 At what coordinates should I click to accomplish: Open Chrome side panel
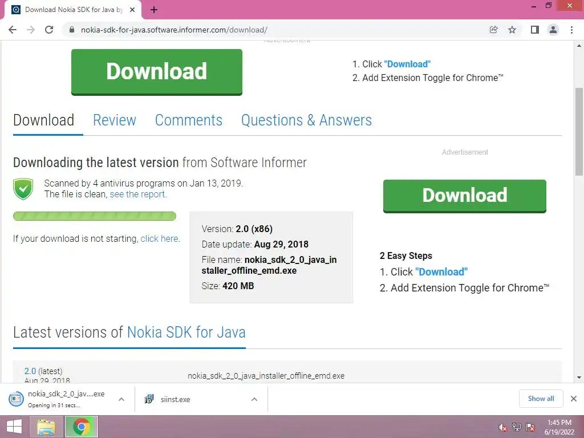(x=535, y=30)
